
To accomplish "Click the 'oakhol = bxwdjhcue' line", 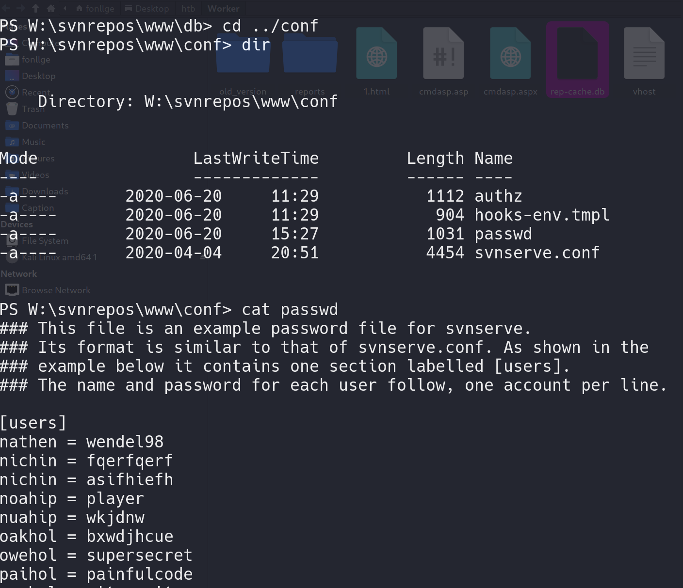I will pos(86,536).
